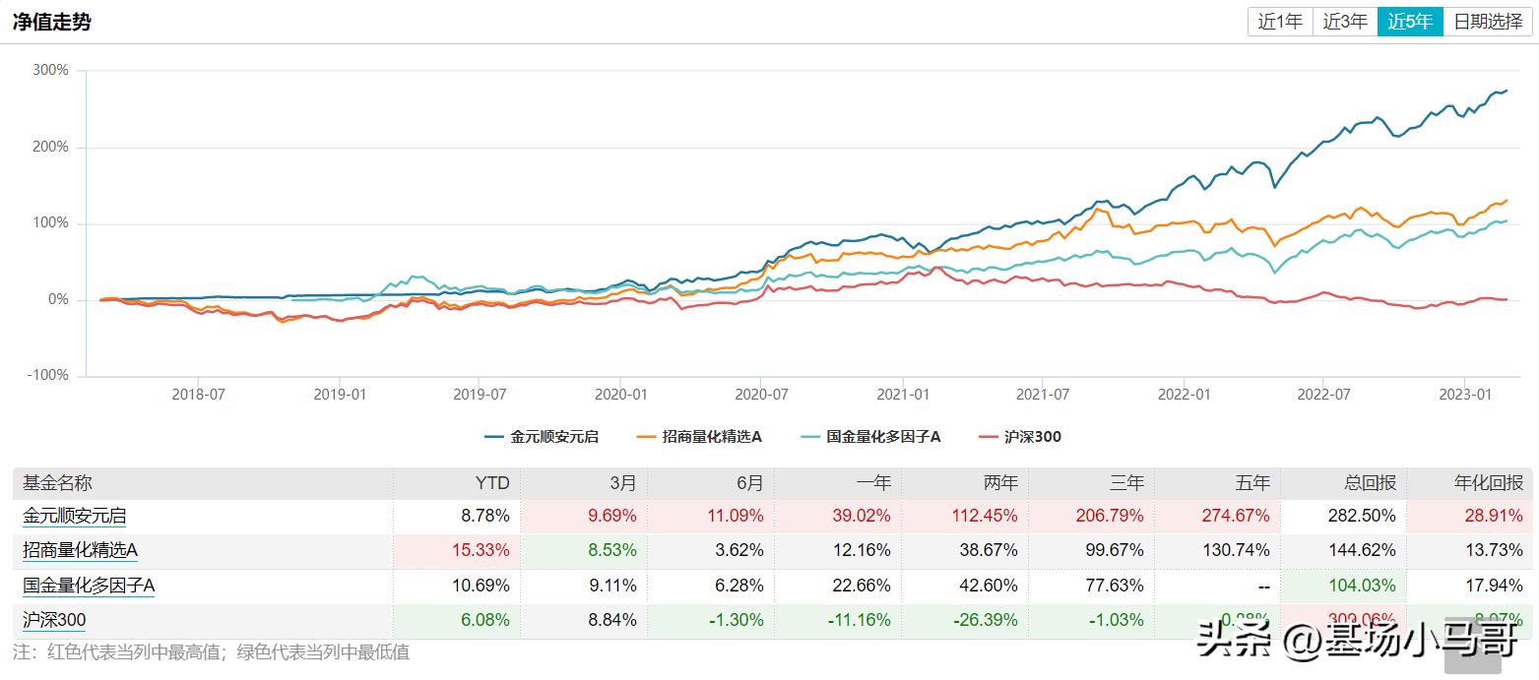Screen dimensions: 1539x680
Task: Sort the table by YTD column
Action: tap(489, 482)
